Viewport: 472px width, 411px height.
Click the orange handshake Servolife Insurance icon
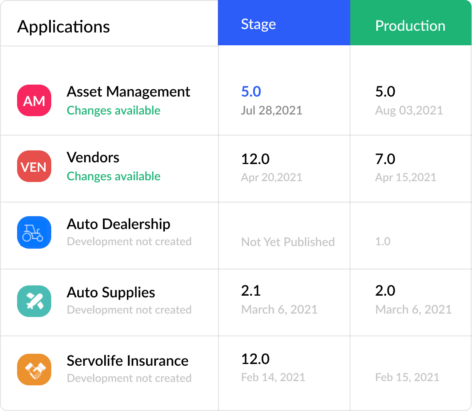34,369
